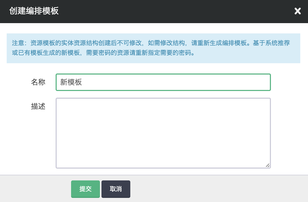Click the 新模板 text in the name field

tap(71, 82)
